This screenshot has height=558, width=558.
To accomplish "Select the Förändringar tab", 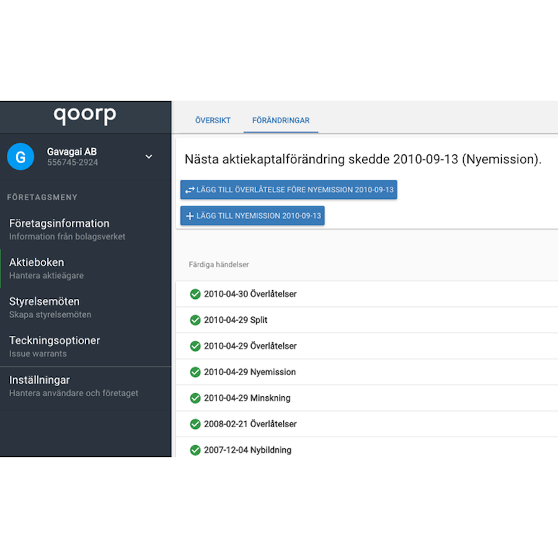I will coord(281,120).
